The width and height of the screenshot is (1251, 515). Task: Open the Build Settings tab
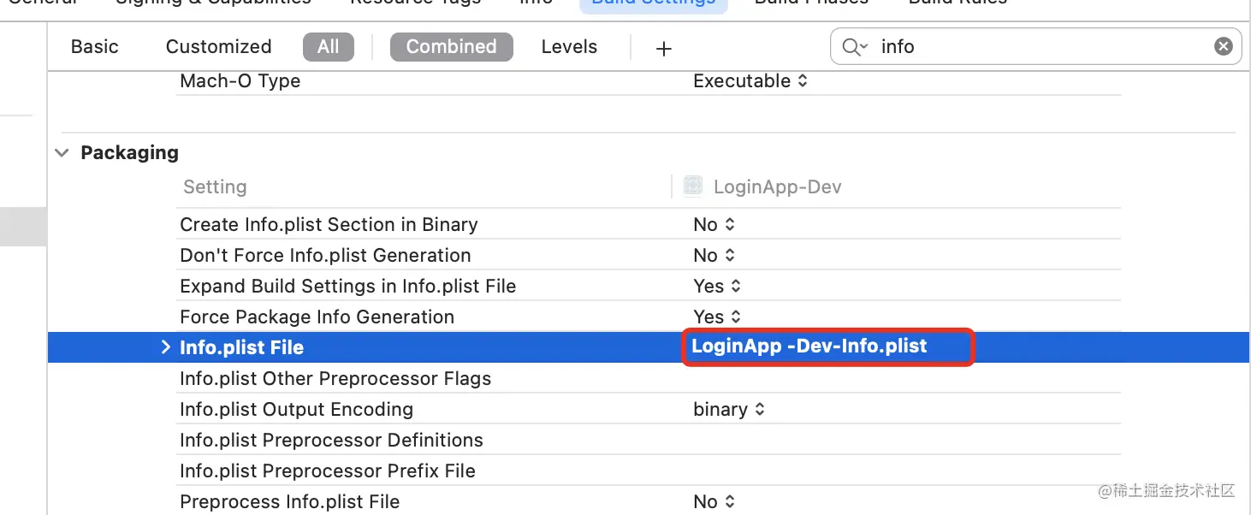tap(653, 3)
